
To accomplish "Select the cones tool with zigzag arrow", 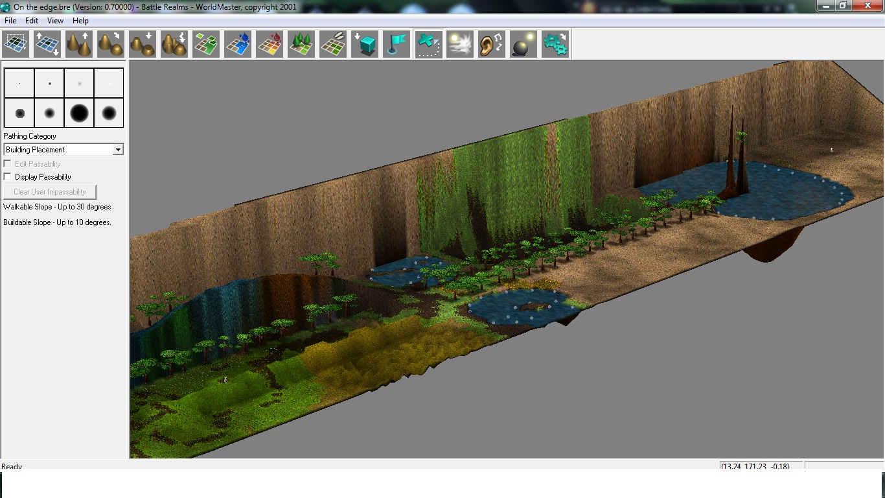I will 174,44.
